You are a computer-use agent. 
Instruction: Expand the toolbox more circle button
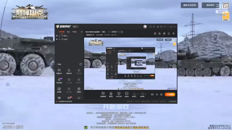point(81,64)
